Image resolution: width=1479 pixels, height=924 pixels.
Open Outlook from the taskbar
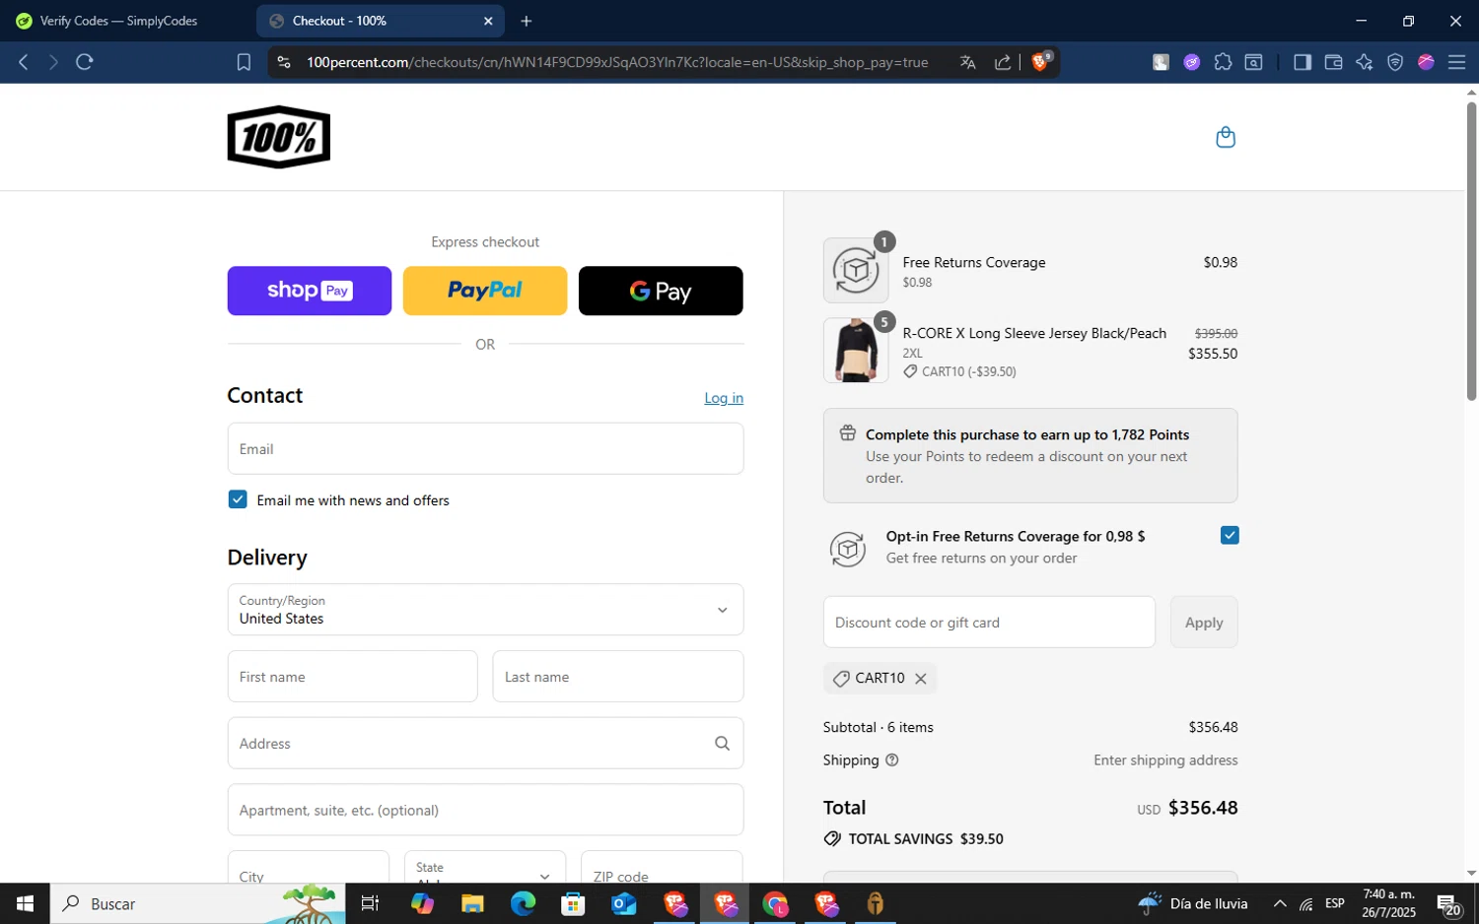coord(623,903)
